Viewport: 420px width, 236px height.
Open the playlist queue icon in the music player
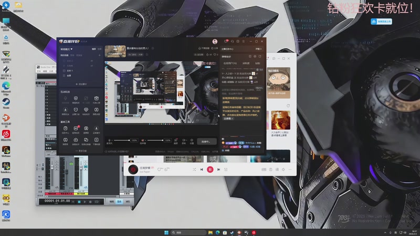pyautogui.click(x=226, y=169)
